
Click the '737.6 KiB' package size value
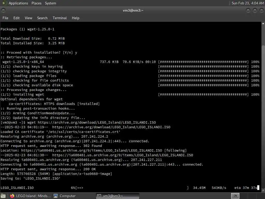(x=109, y=62)
